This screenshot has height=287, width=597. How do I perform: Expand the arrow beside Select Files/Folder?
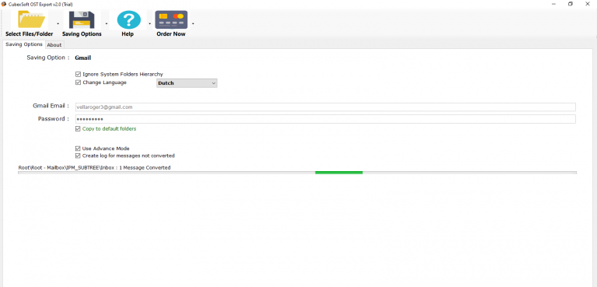point(58,24)
